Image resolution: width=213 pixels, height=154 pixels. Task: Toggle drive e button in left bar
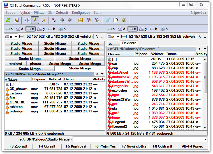(31, 29)
